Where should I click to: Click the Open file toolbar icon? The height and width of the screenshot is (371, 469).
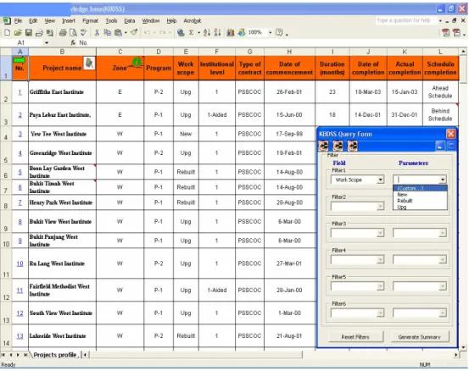18,32
